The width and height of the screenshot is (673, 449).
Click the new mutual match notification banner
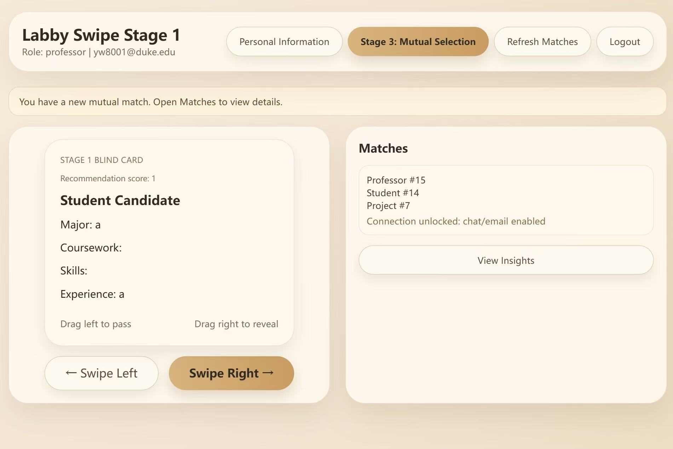[x=338, y=102]
